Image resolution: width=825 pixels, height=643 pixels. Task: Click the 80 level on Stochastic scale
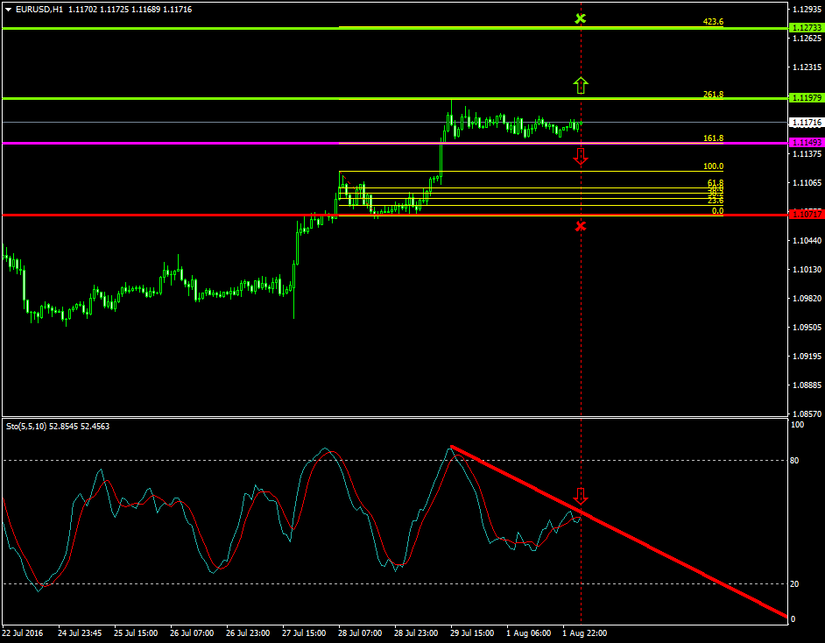pyautogui.click(x=795, y=460)
